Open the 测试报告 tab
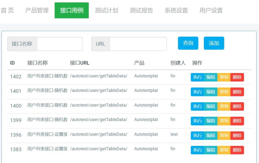 [141, 10]
